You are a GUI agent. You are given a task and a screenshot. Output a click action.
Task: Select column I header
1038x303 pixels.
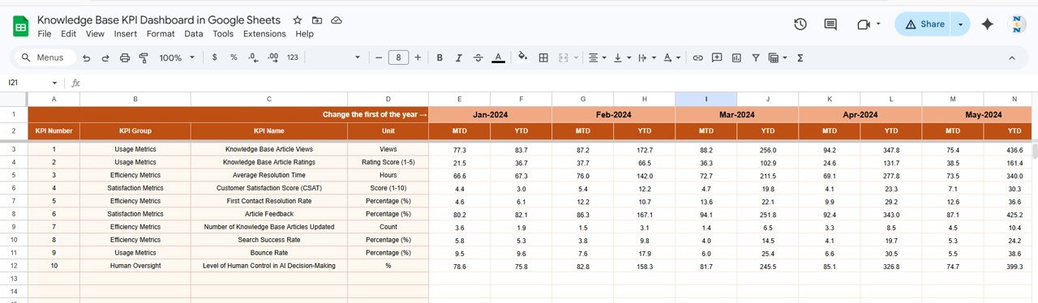(x=706, y=99)
